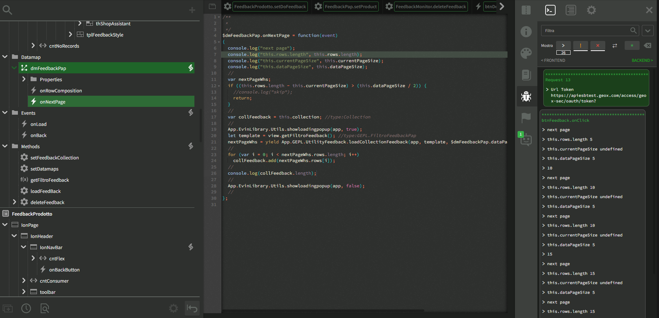Image resolution: width=659 pixels, height=318 pixels.
Task: Click the return-arrow button at bottom of tree
Action: 192,308
